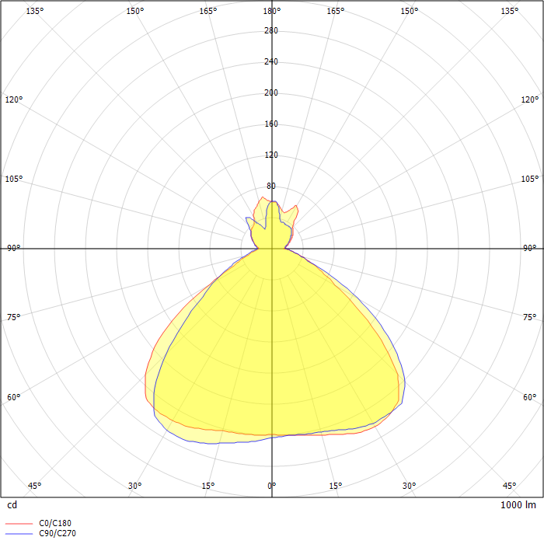Select the blue C90/C270 legend line
The image size is (544, 544).
pos(19,534)
